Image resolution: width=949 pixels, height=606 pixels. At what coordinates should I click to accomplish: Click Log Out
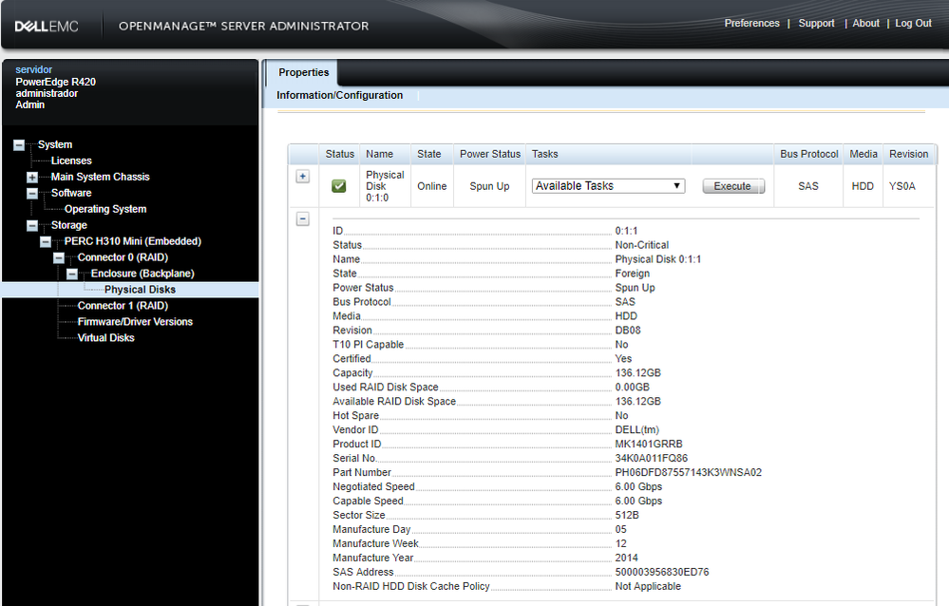913,23
